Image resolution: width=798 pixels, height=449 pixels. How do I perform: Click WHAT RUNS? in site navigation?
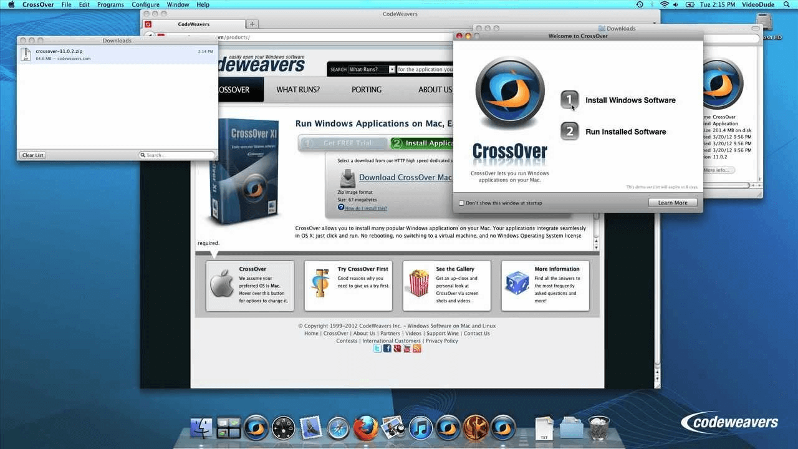point(298,90)
